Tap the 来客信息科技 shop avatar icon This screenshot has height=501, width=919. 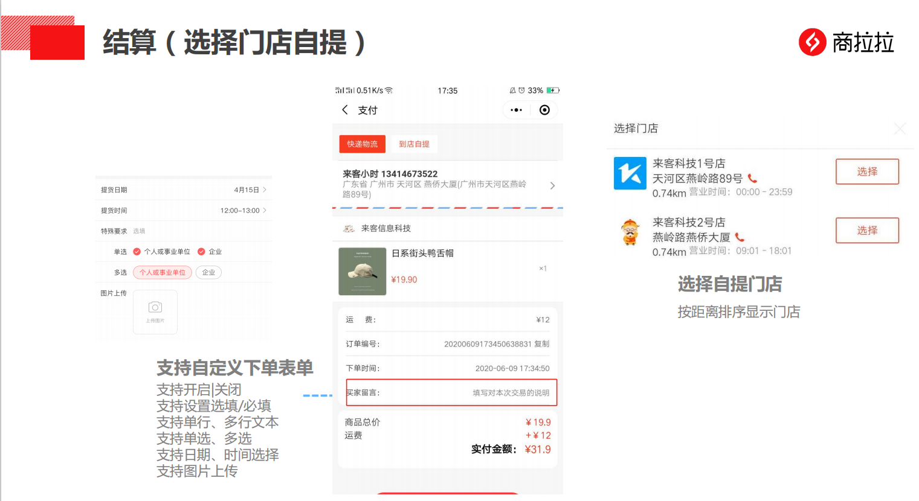(349, 228)
